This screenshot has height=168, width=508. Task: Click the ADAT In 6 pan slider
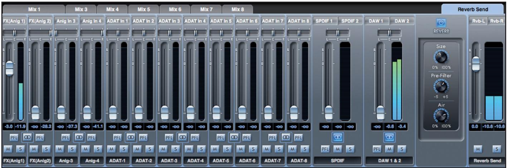click(246, 33)
